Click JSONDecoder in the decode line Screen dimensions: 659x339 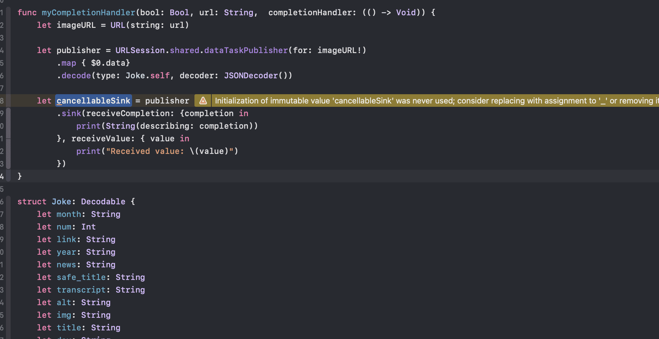pos(251,76)
